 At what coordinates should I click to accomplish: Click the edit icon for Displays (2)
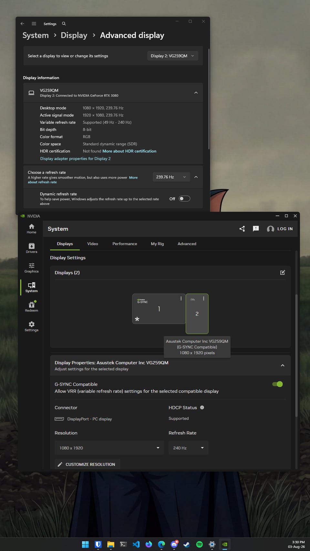coord(283,272)
